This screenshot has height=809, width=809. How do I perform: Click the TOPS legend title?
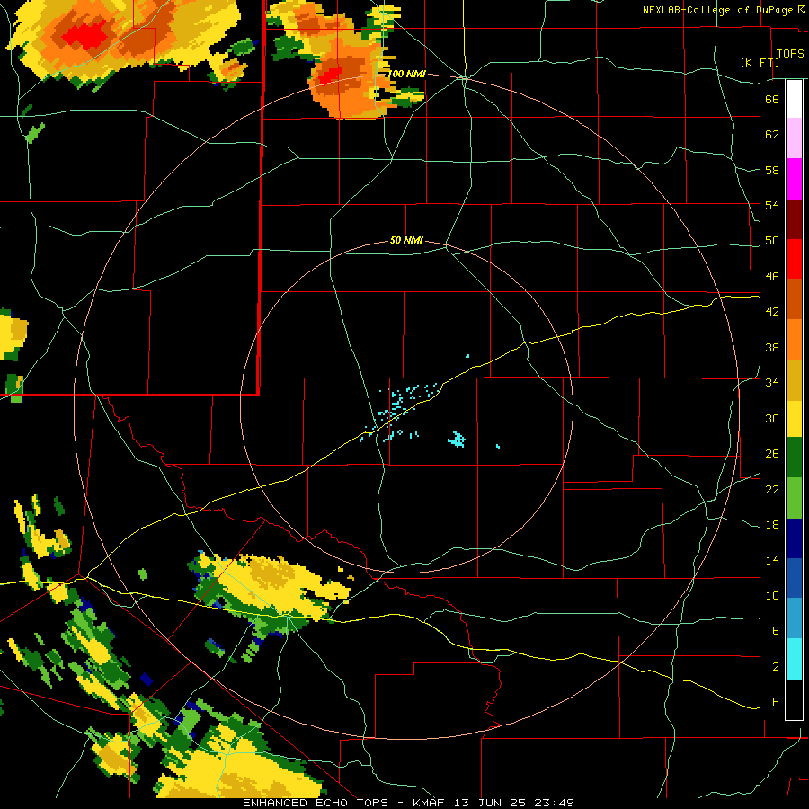[x=790, y=53]
